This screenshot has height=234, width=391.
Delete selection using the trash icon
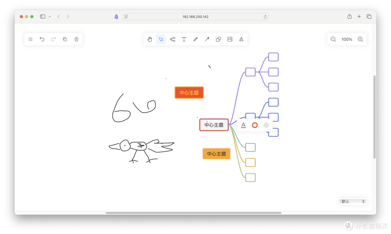click(x=76, y=39)
